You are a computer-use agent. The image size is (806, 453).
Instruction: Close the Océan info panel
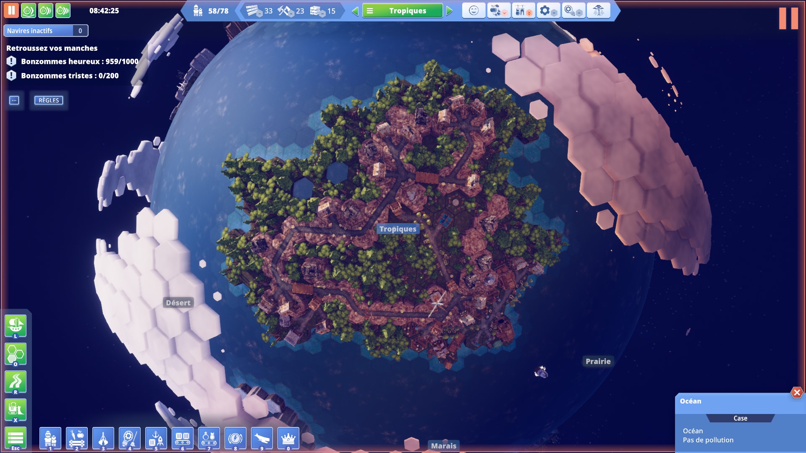point(797,393)
